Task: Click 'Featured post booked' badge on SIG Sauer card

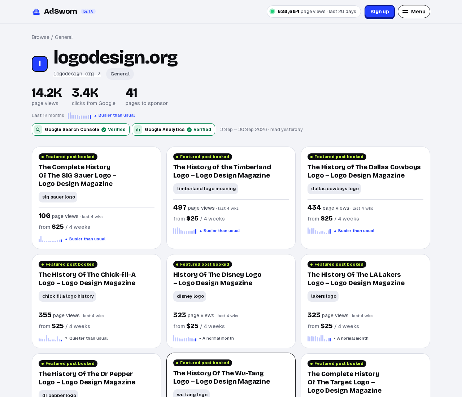Action: click(x=68, y=157)
